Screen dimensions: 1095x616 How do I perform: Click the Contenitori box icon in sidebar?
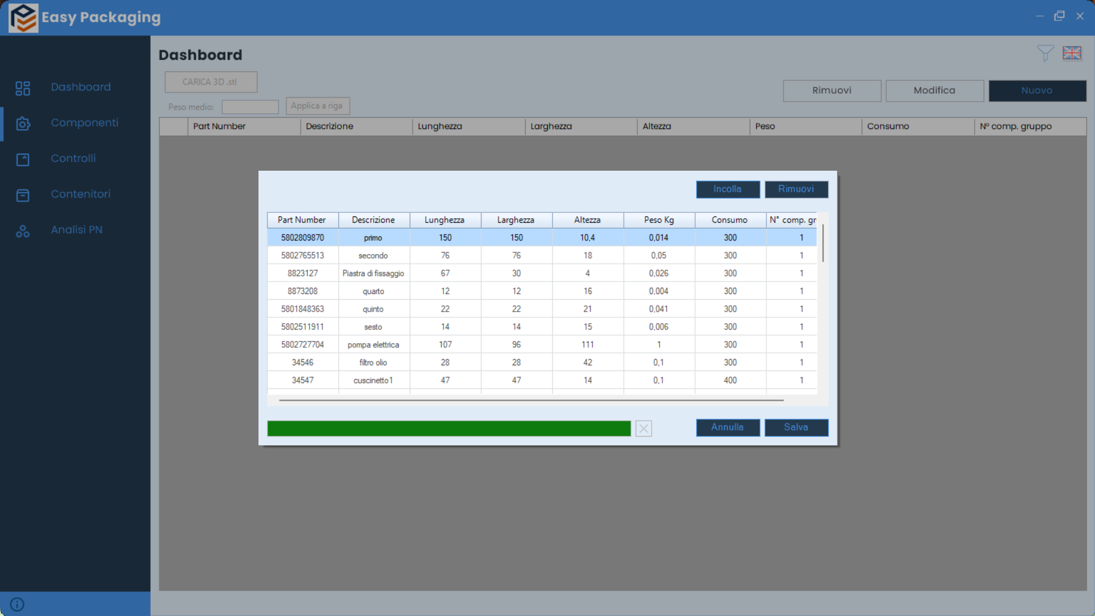pos(23,195)
